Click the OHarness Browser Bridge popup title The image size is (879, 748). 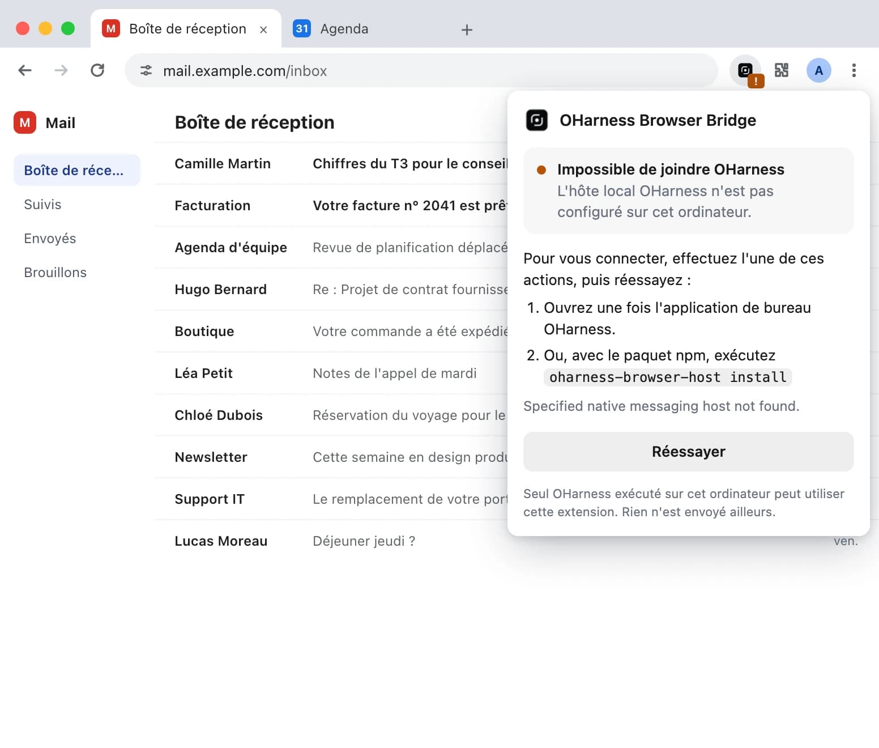point(658,120)
